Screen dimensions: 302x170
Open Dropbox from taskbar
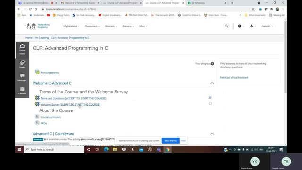tap(124, 150)
